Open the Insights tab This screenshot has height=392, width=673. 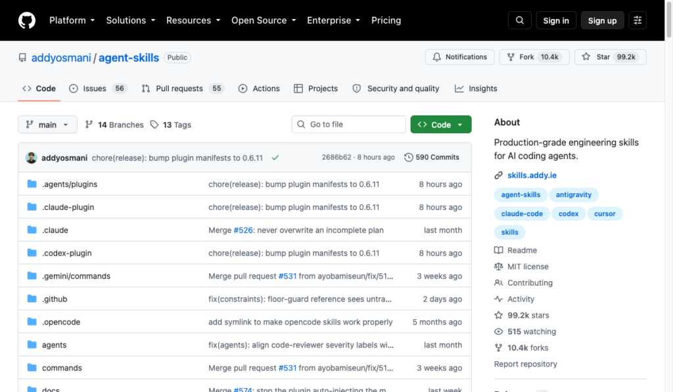pos(476,89)
